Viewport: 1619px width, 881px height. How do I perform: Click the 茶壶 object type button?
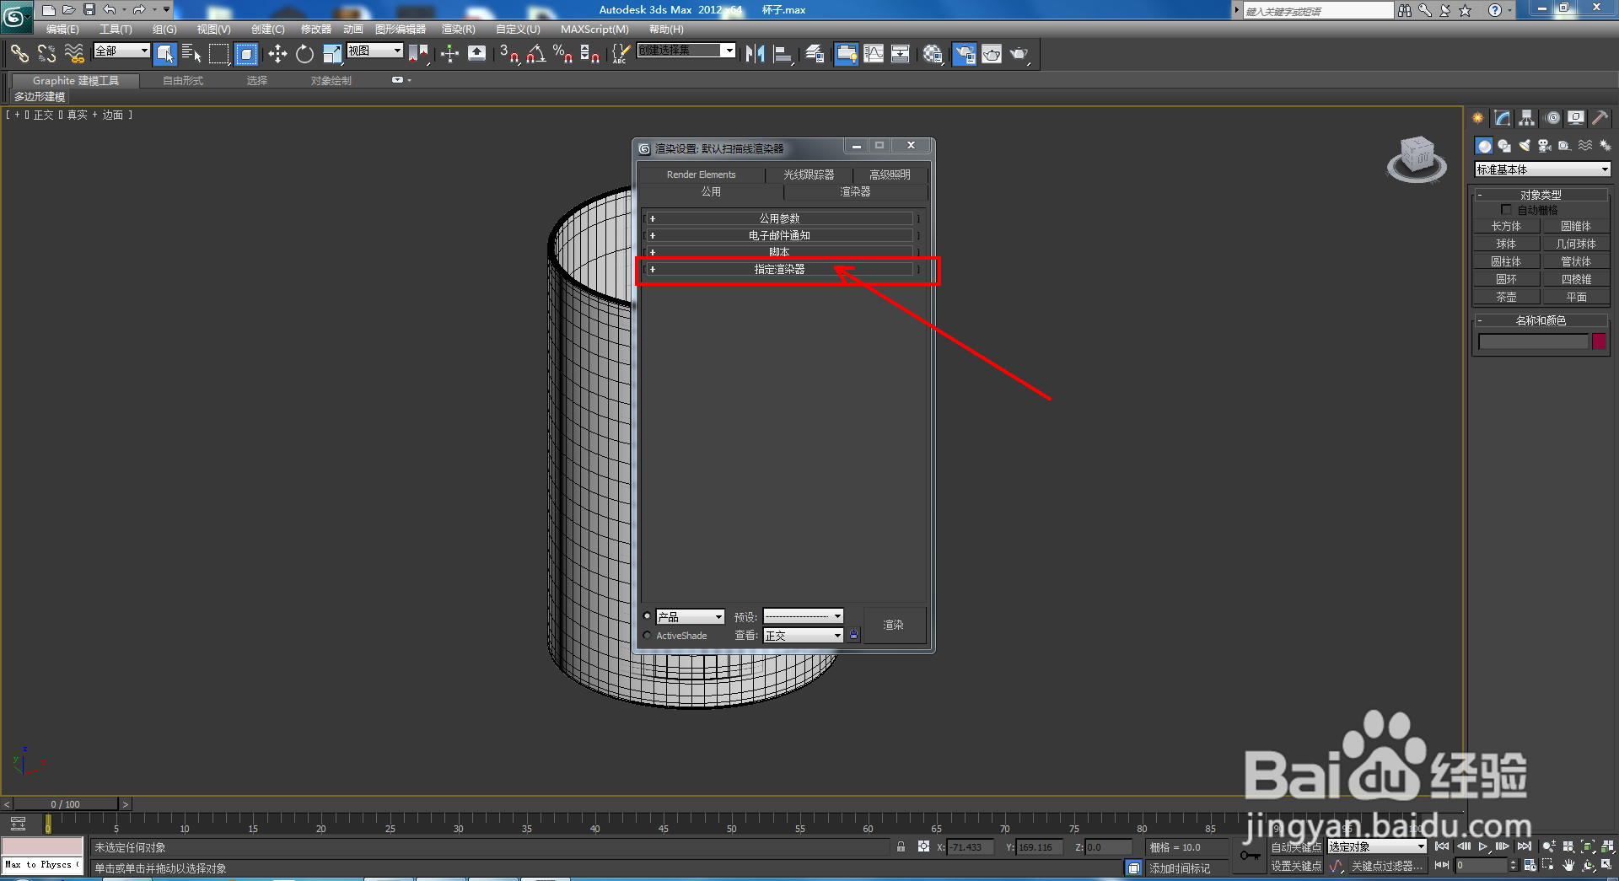[x=1506, y=297]
